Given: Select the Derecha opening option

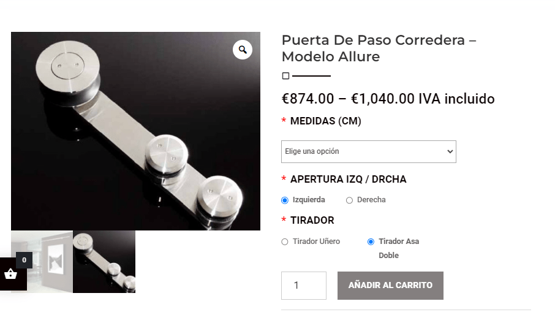Looking at the screenshot, I should click(349, 200).
